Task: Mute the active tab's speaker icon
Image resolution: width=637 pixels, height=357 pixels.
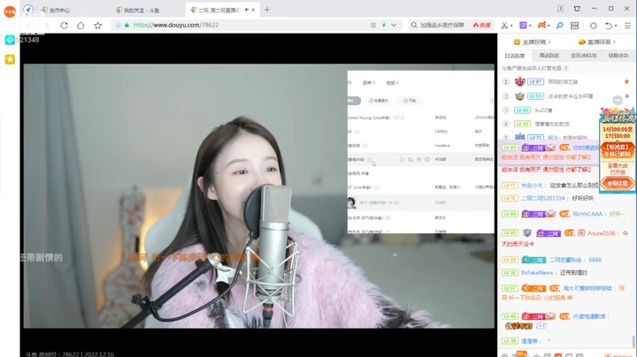Action: point(246,10)
